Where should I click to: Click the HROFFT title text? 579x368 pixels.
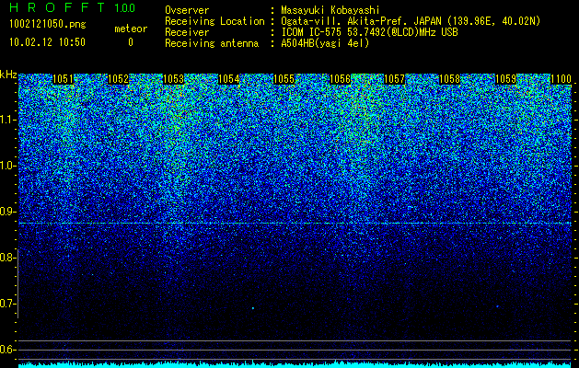coord(57,7)
